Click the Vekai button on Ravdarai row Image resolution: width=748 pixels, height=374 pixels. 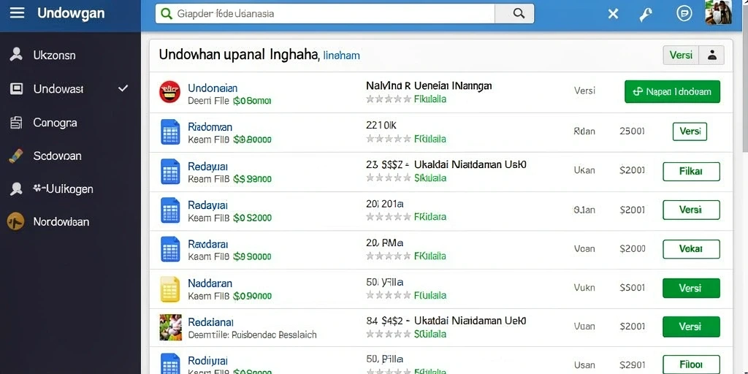pos(691,249)
